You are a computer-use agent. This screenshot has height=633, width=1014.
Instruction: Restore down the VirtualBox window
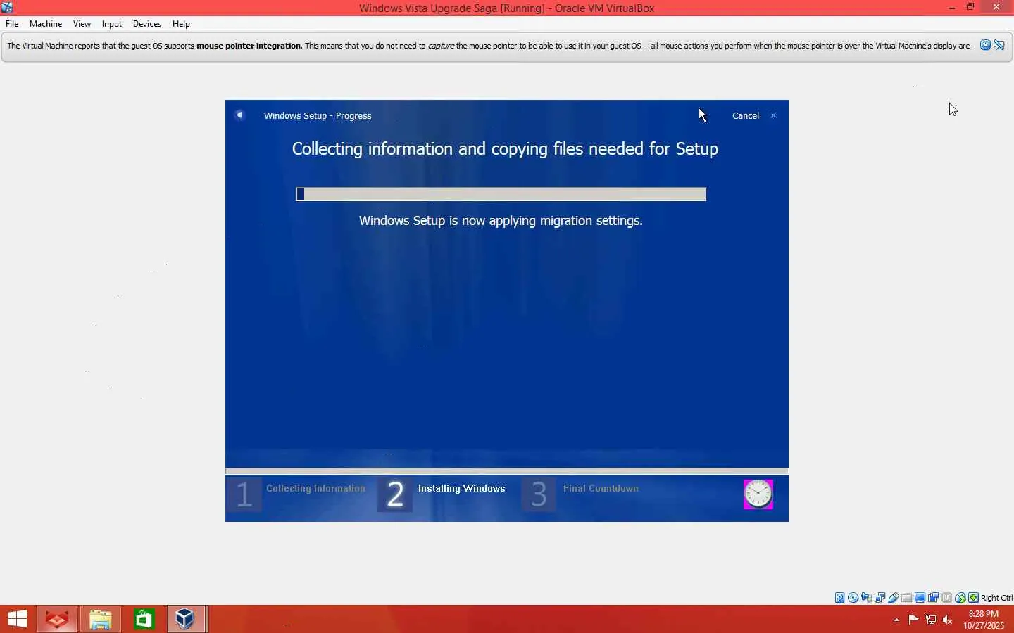click(970, 8)
